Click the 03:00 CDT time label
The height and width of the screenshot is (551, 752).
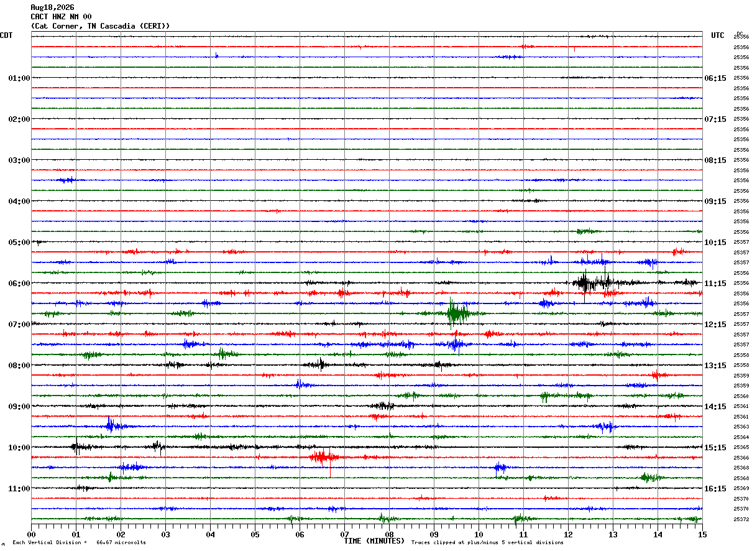coord(19,160)
